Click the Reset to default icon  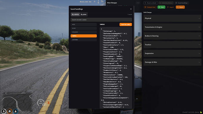pos(145,3)
